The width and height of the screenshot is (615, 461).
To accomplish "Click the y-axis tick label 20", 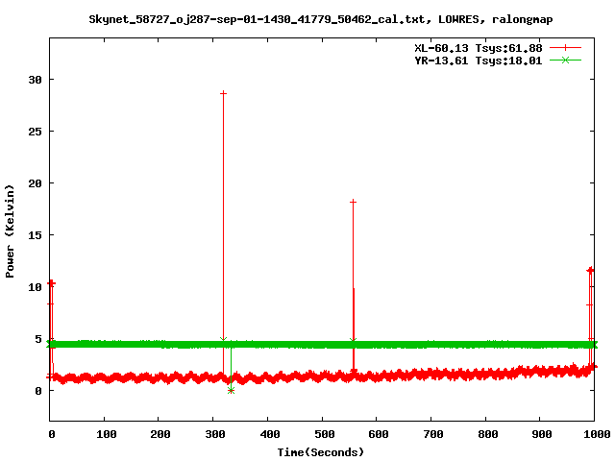I will tap(35, 183).
